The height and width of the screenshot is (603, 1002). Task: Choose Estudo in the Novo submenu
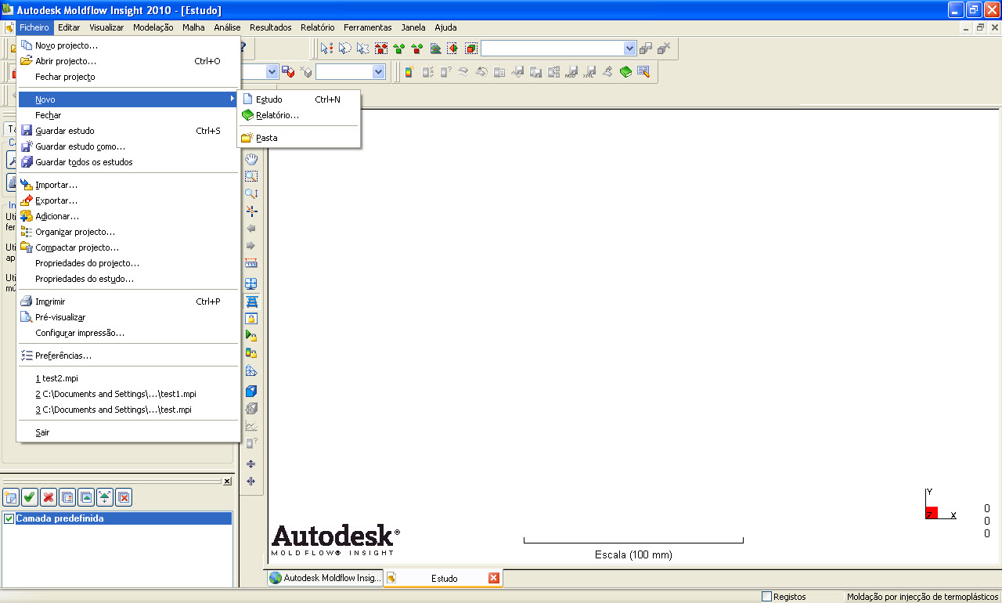pyautogui.click(x=298, y=99)
